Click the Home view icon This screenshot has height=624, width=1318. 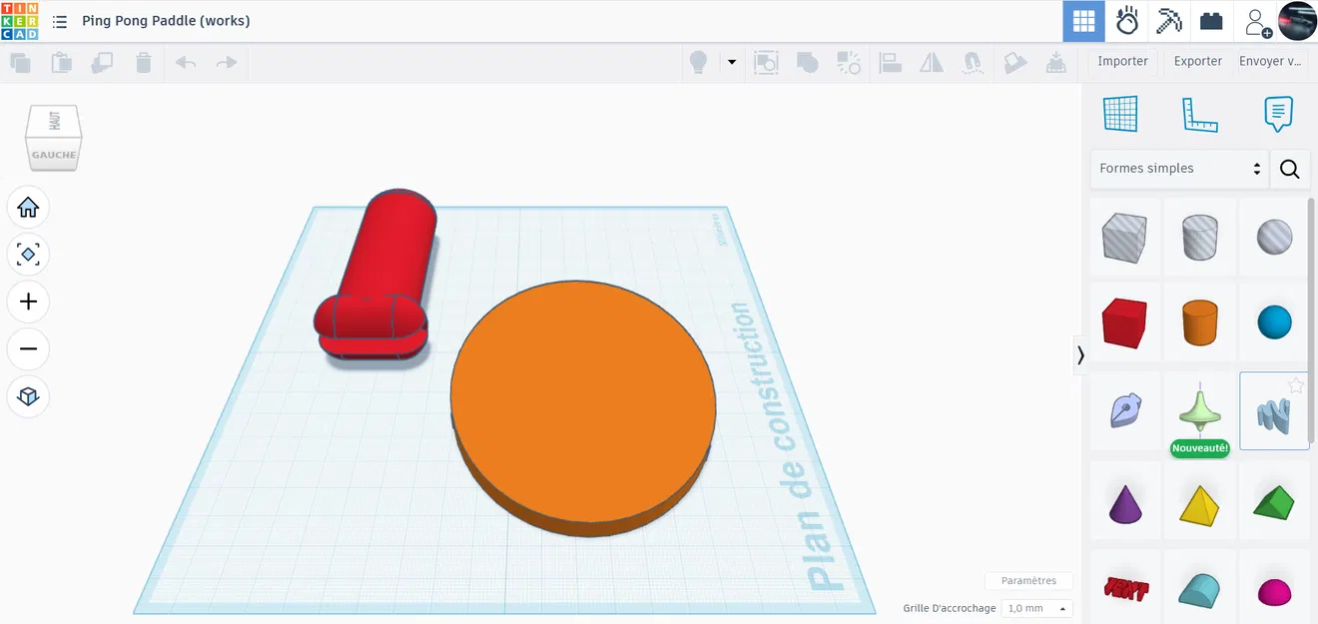[x=28, y=207]
